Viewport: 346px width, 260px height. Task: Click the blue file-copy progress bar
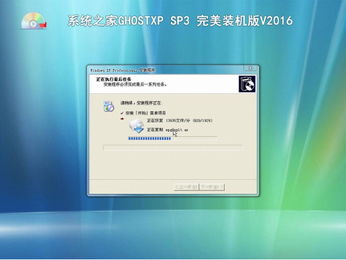tap(173, 139)
